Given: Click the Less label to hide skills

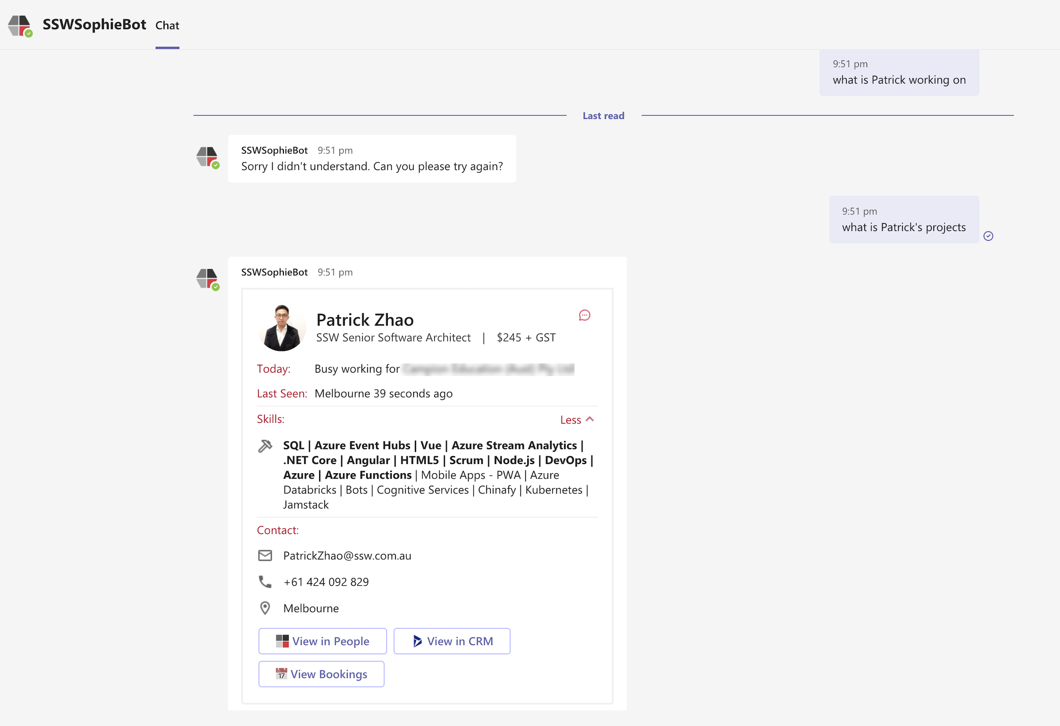Looking at the screenshot, I should [571, 420].
